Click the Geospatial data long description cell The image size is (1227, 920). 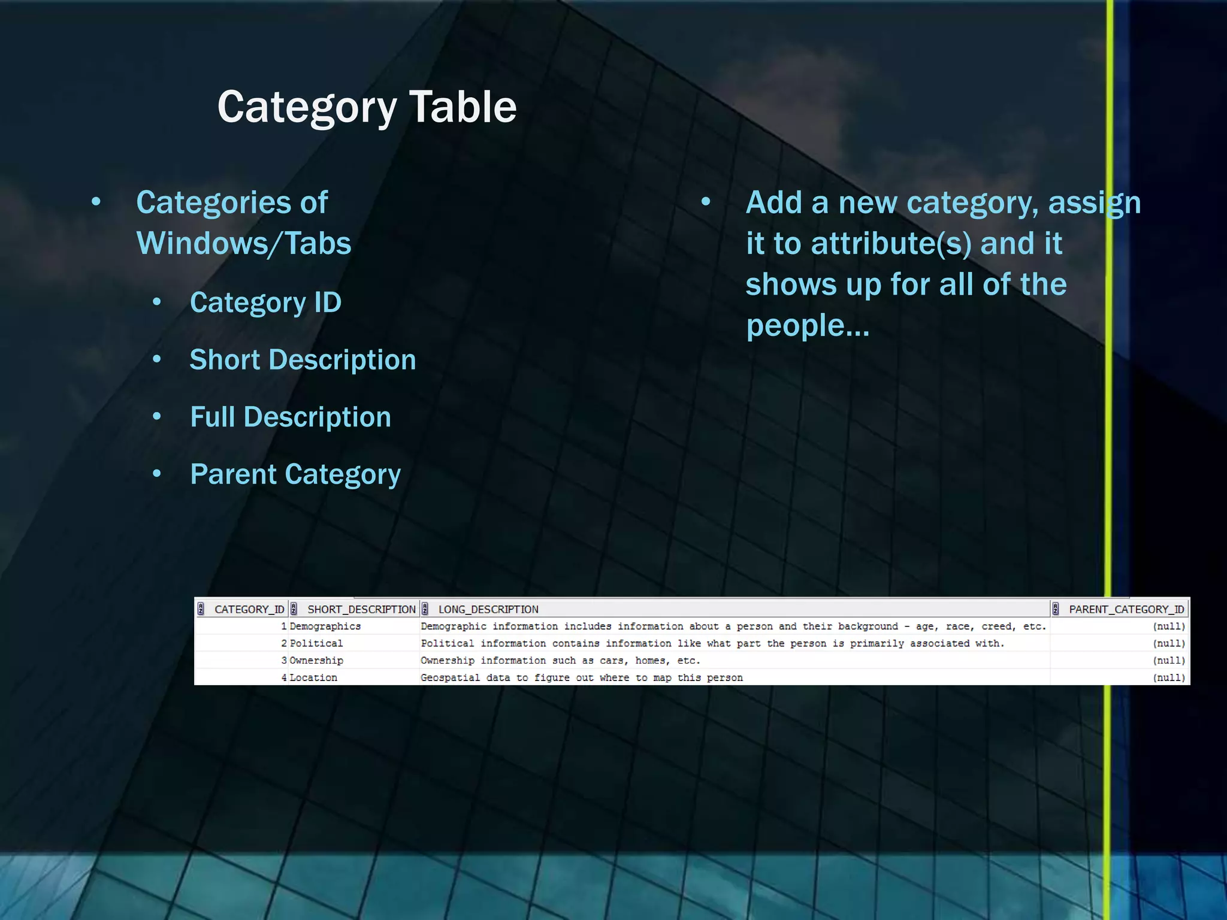735,677
